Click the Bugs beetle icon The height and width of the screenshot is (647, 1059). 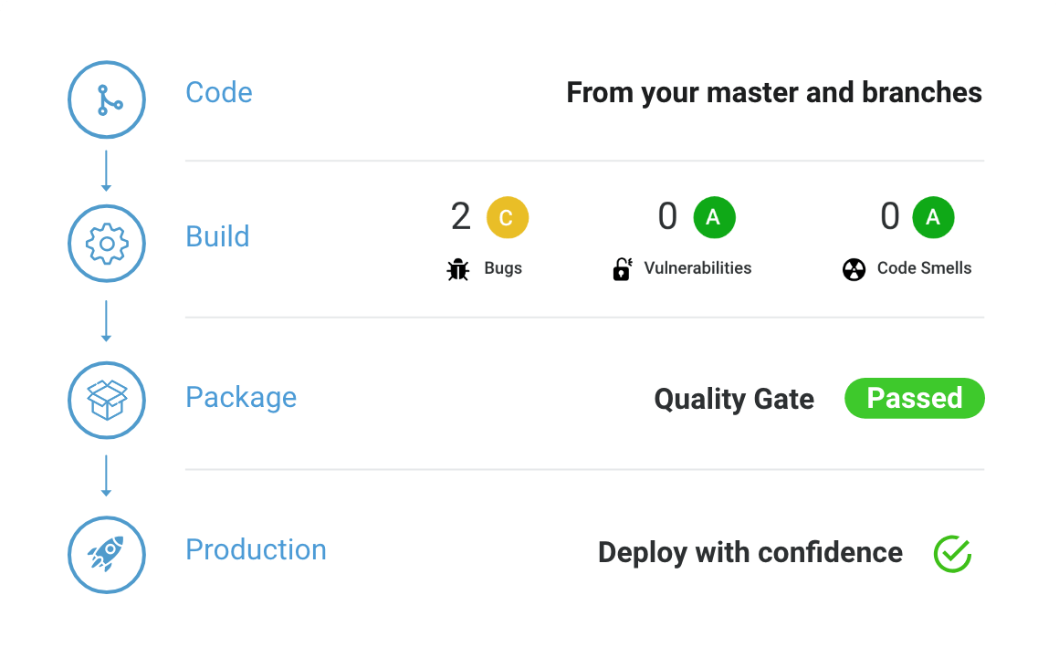(x=457, y=269)
